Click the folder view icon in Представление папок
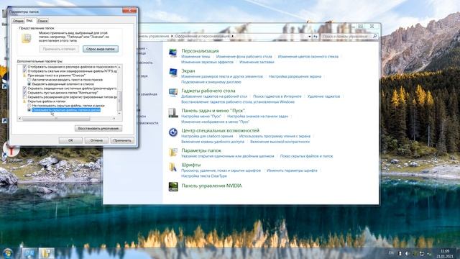This screenshot has height=259, width=460. pyautogui.click(x=27, y=38)
